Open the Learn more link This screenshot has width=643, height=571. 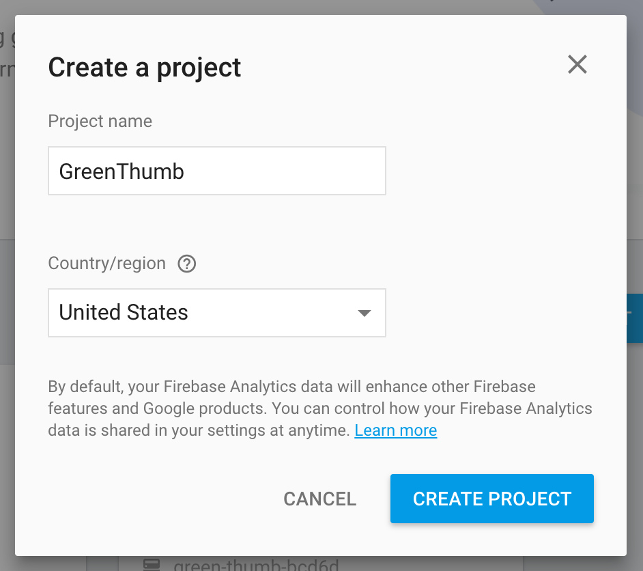click(x=396, y=430)
